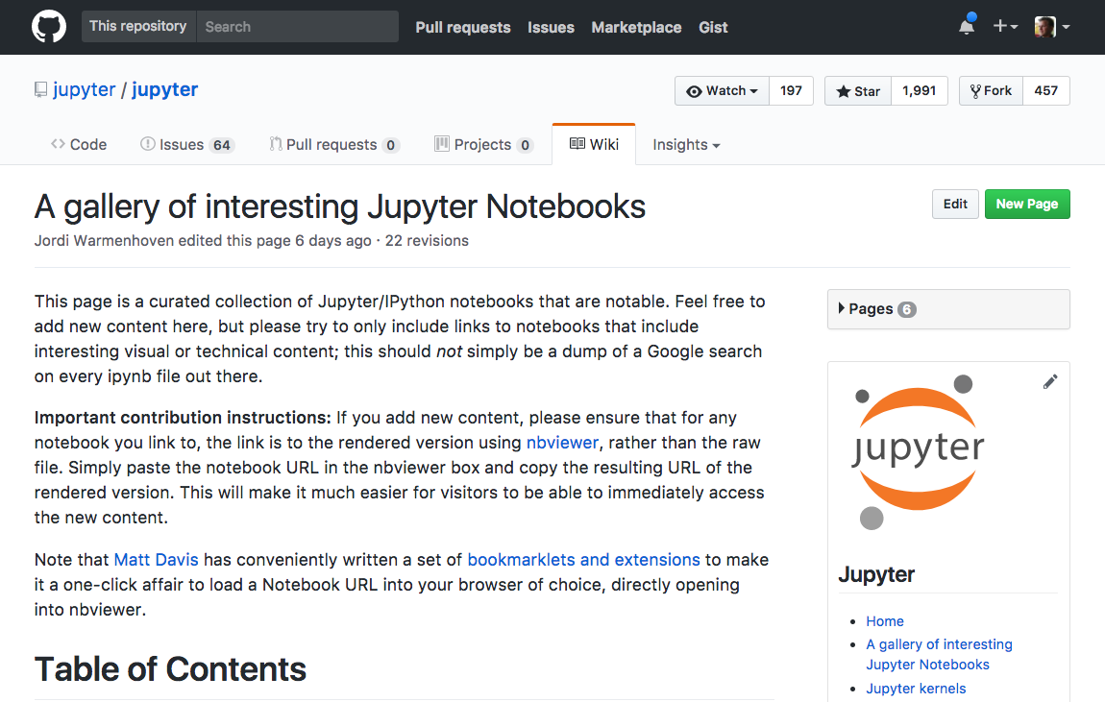Click the bold jupyter repository name
1105x702 pixels.
coord(165,90)
